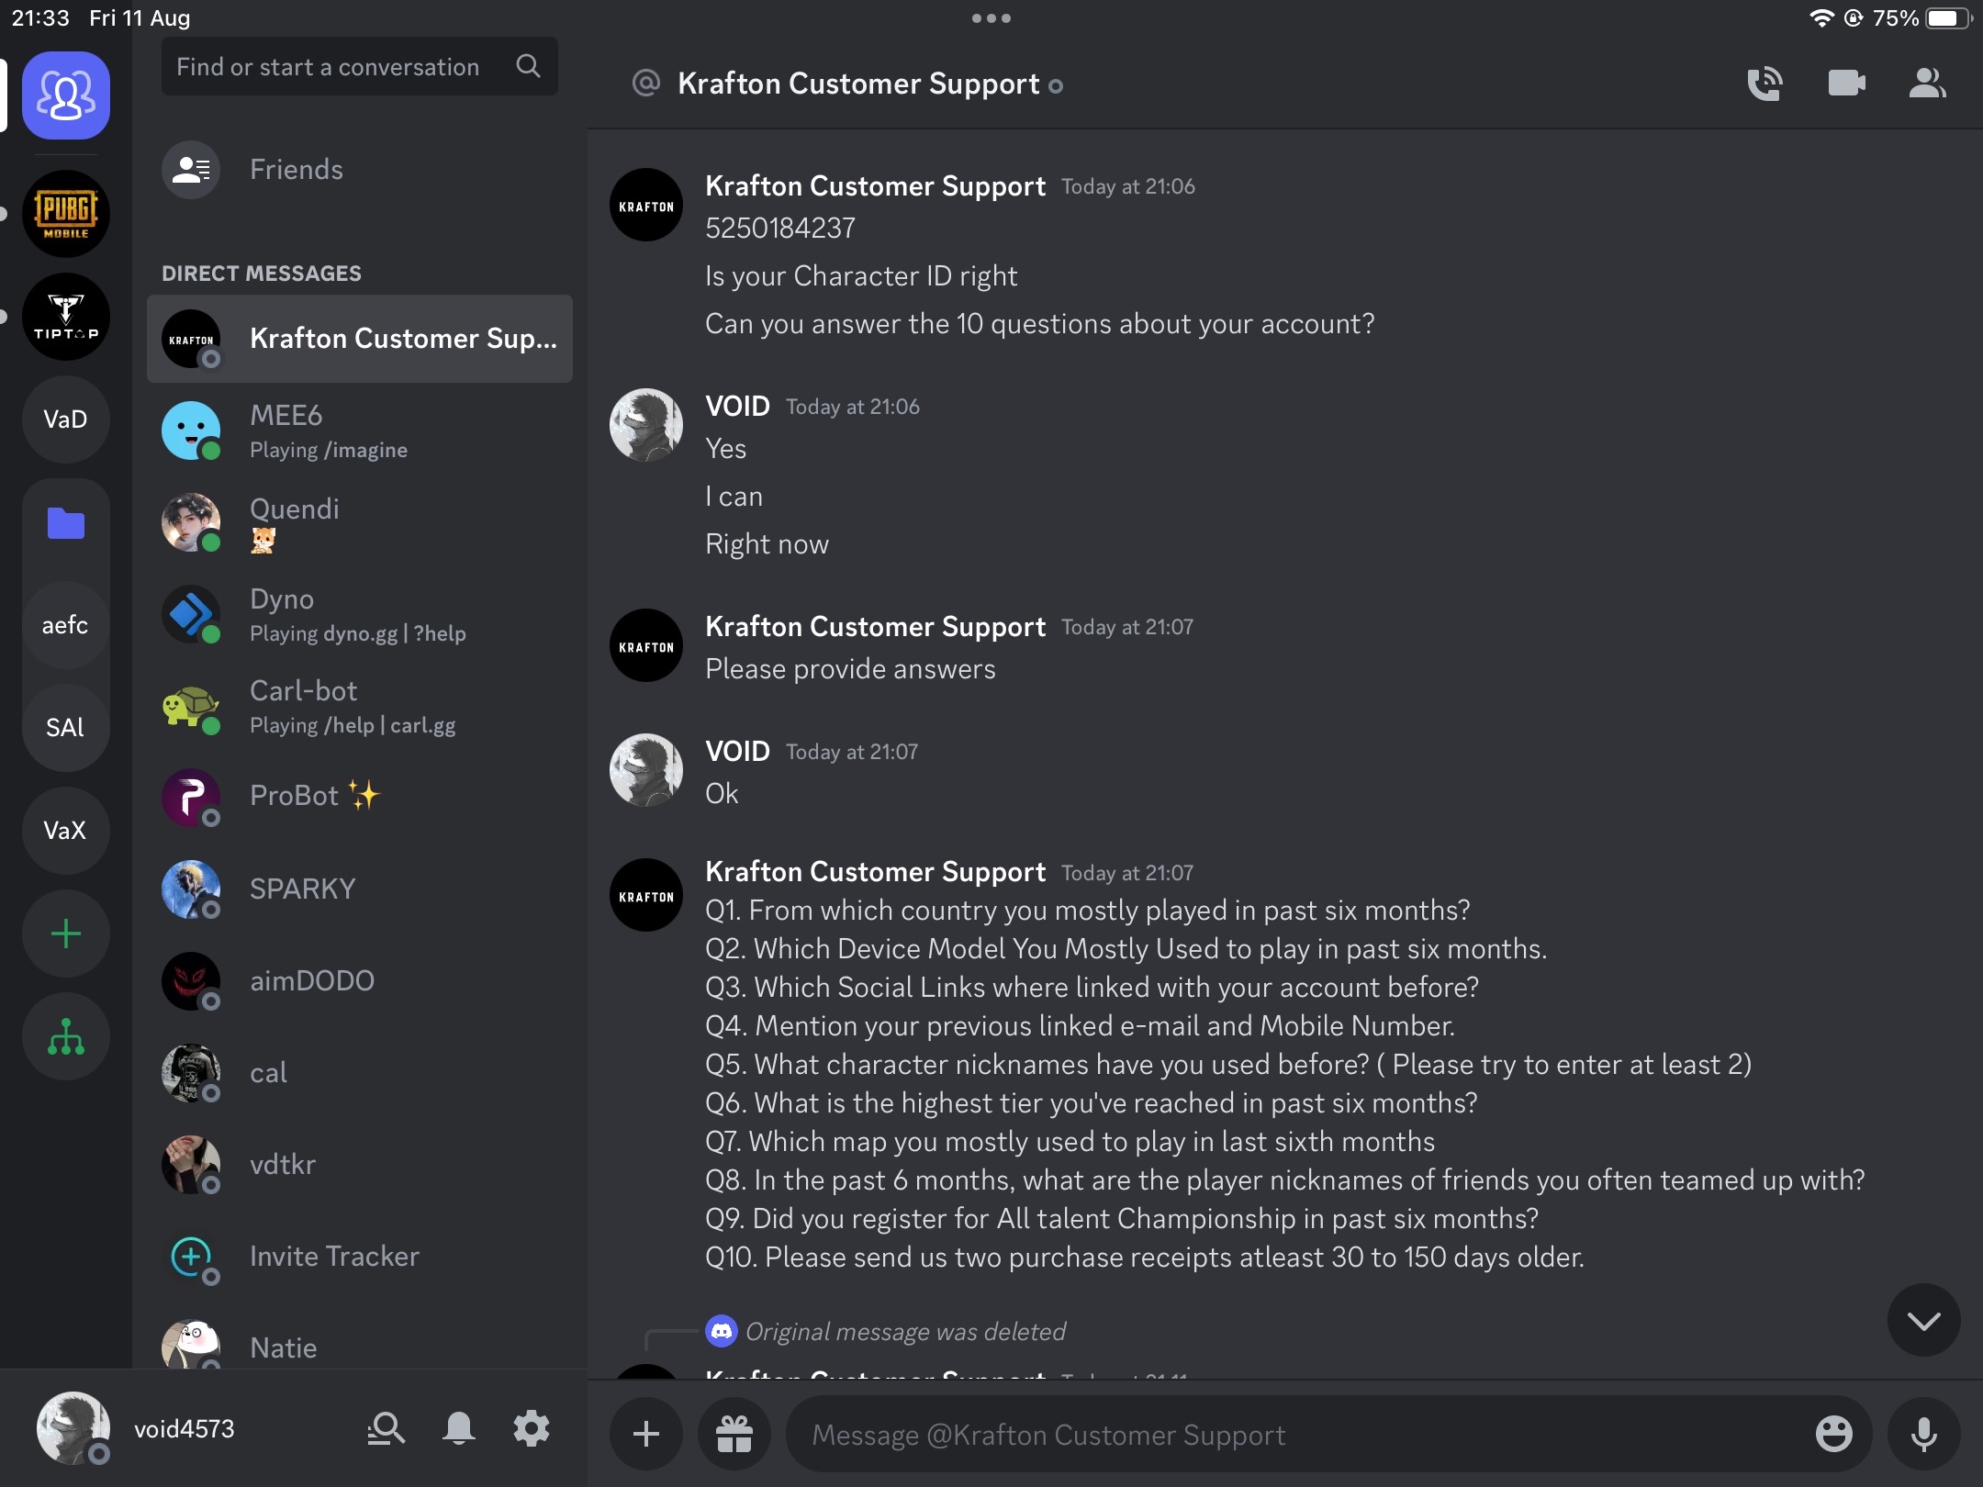1983x1487 pixels.
Task: Click the Message @Krafton Customer Support input
Action: (1285, 1434)
